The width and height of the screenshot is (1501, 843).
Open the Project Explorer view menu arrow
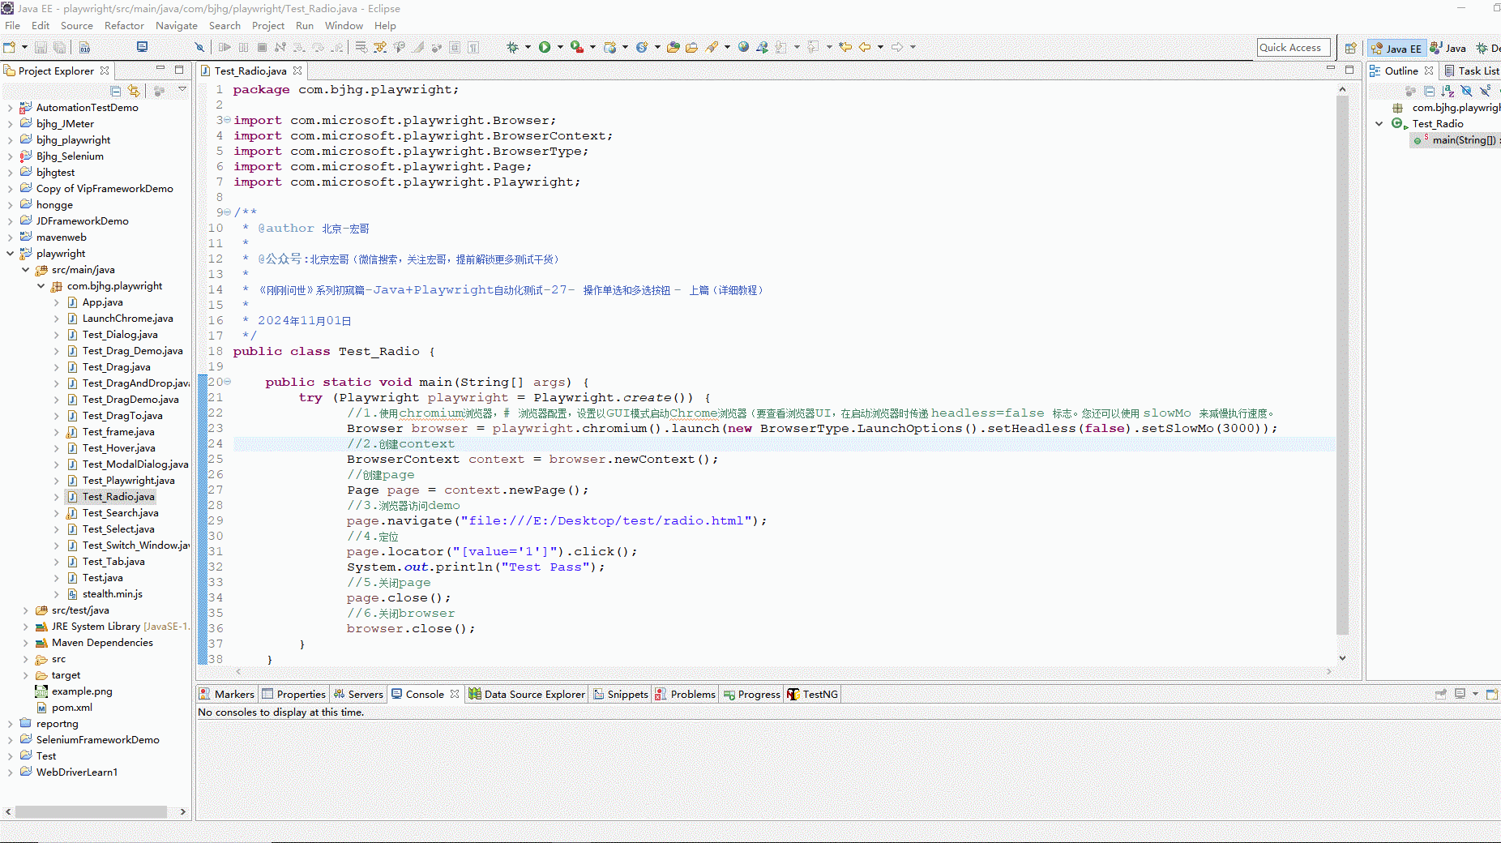(x=182, y=90)
